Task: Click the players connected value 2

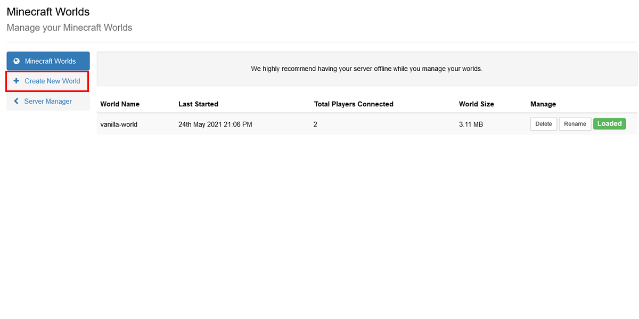Action: click(315, 124)
